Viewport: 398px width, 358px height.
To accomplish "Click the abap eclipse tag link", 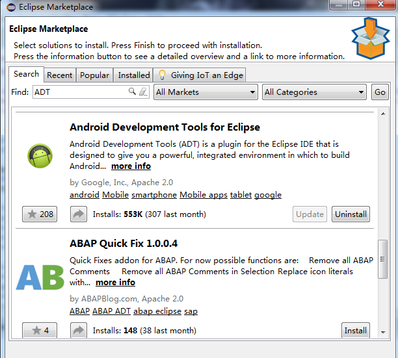I will coord(157,311).
